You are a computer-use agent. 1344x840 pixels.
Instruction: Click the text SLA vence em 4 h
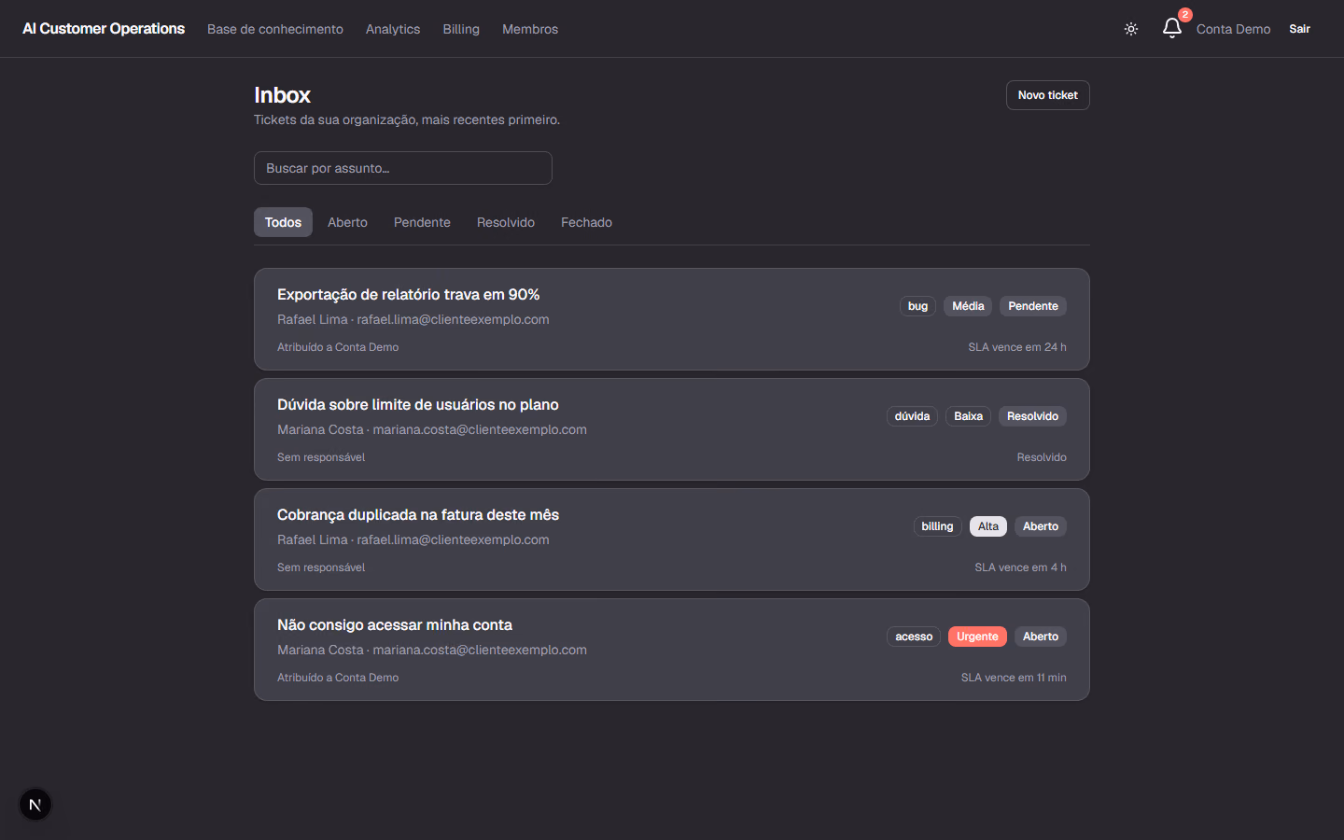click(x=1020, y=567)
